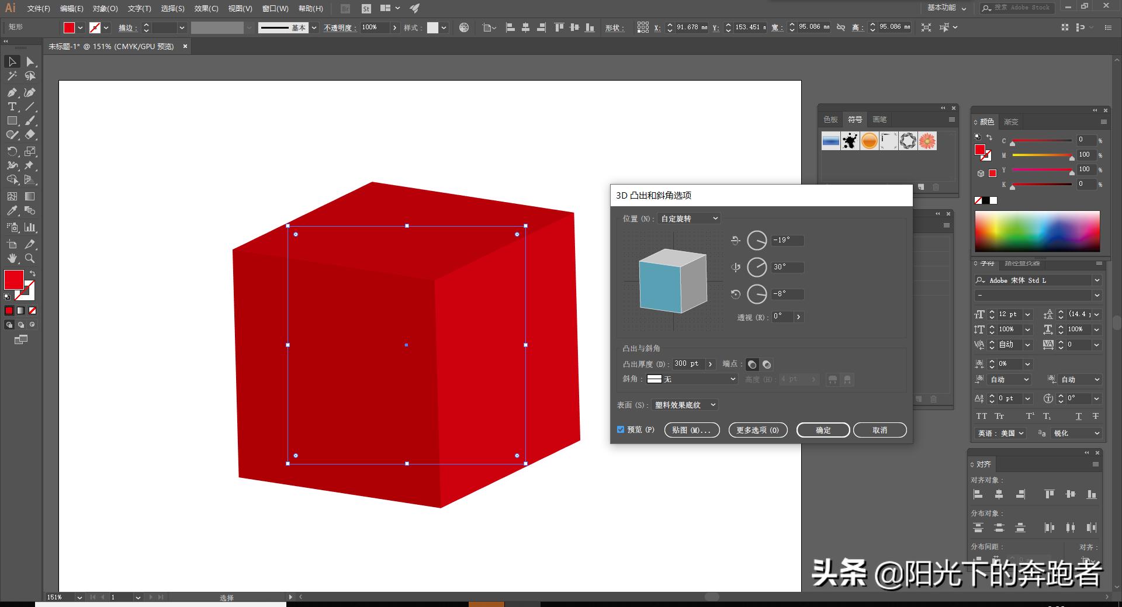Enable the square end cap option
This screenshot has height=607, width=1122.
click(767, 364)
